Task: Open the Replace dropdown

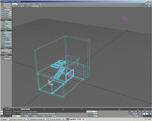Action: 6,52
